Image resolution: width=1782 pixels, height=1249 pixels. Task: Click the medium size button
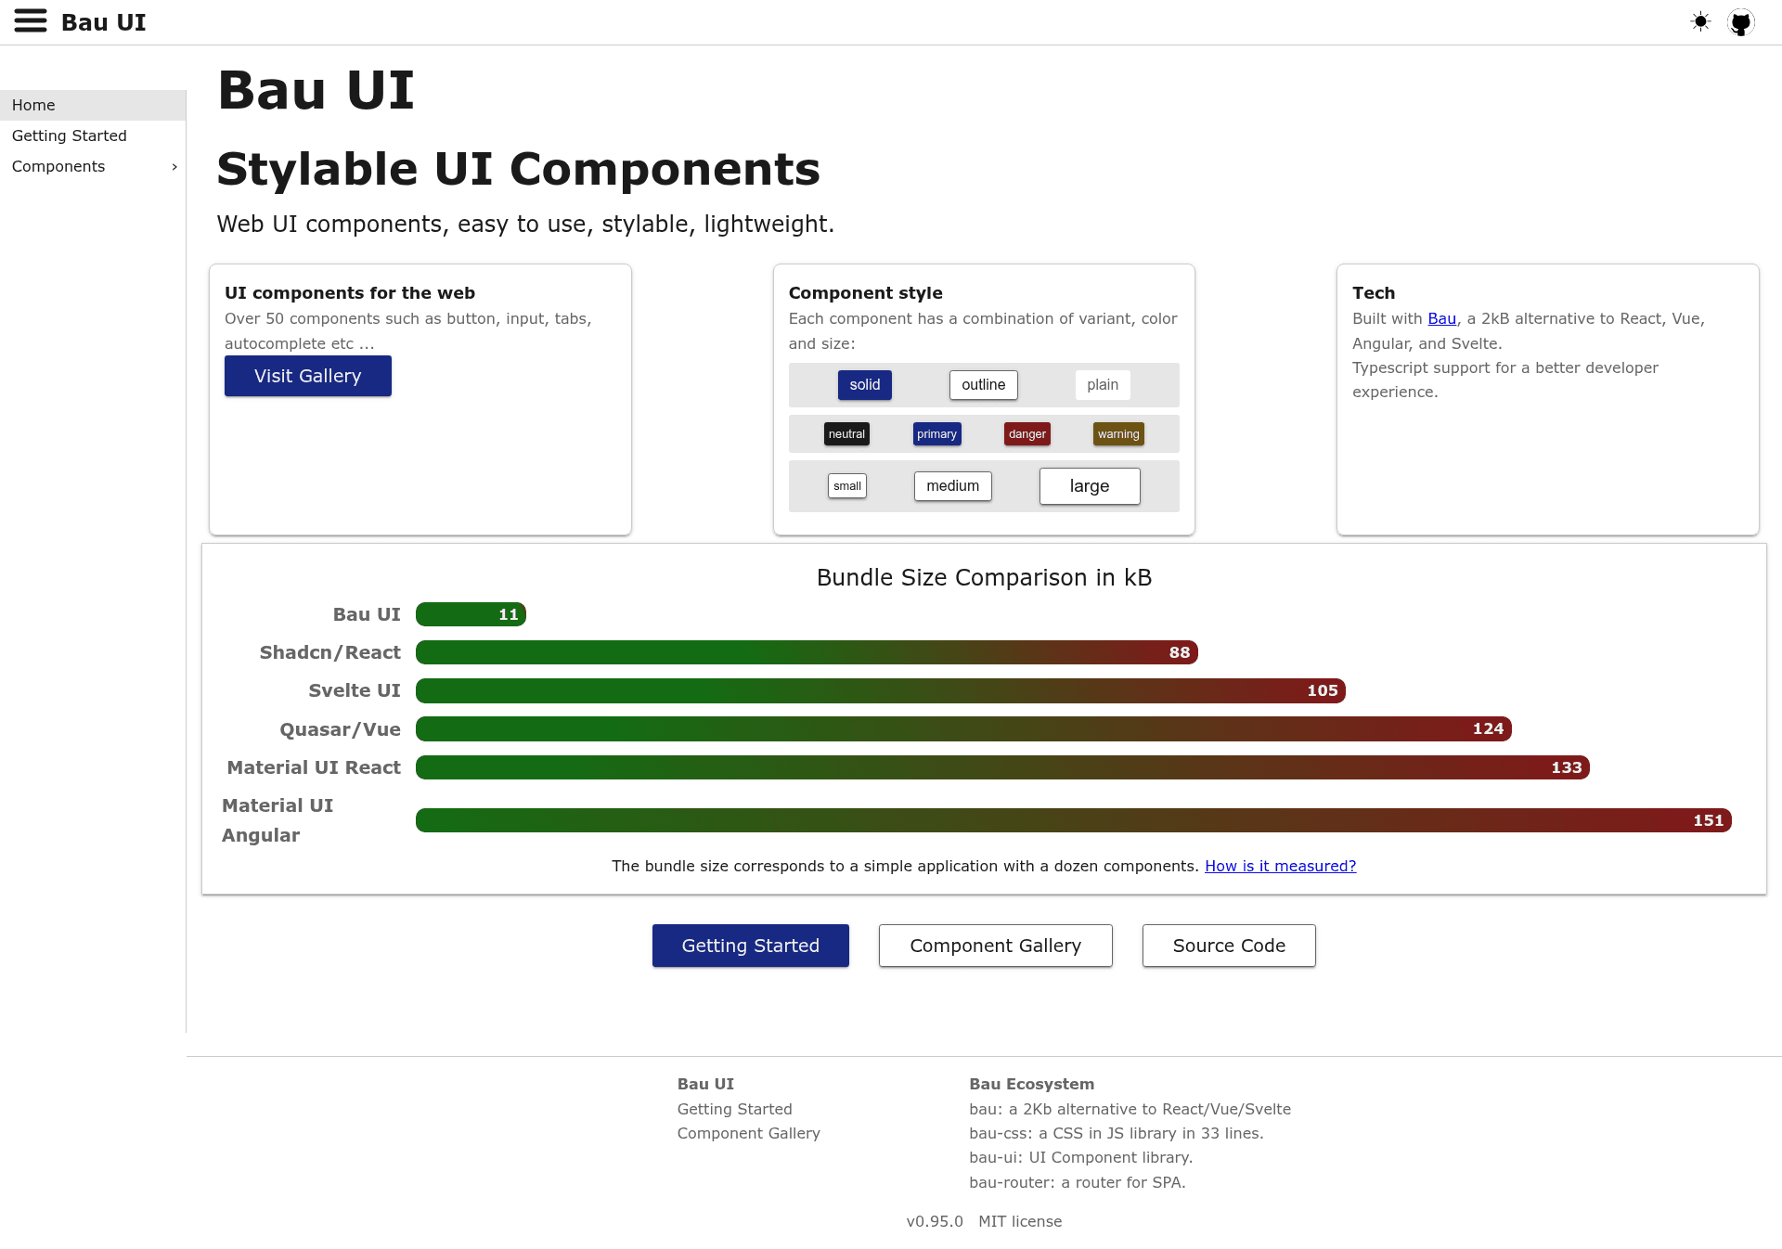(x=953, y=486)
